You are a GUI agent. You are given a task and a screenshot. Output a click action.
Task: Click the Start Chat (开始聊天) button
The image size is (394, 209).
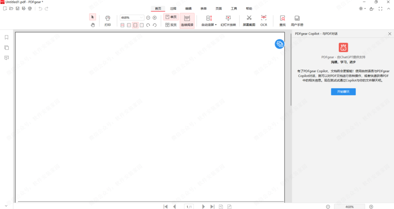click(x=343, y=92)
